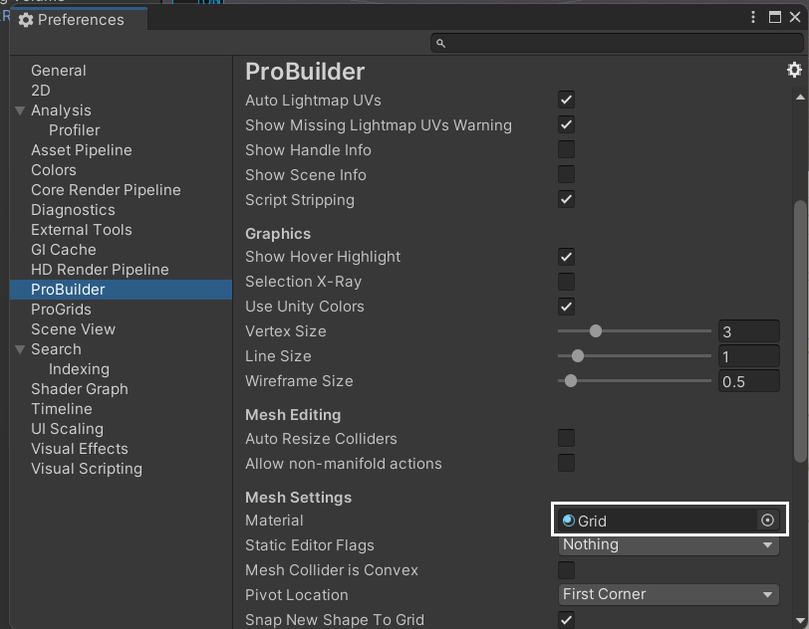The image size is (809, 629).
Task: Open General preferences
Action: coord(59,71)
